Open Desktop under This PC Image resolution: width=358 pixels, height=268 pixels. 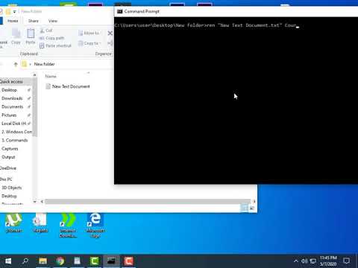pos(9,196)
